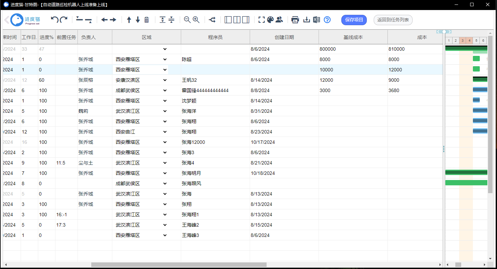Click the 程序员 column header
The height and width of the screenshot is (269, 497).
(x=215, y=37)
